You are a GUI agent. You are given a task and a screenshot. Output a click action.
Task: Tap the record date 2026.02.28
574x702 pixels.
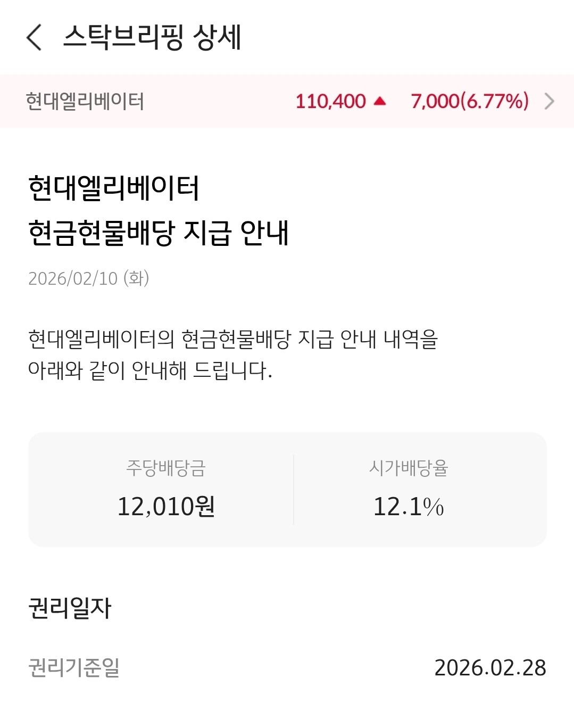tap(490, 668)
